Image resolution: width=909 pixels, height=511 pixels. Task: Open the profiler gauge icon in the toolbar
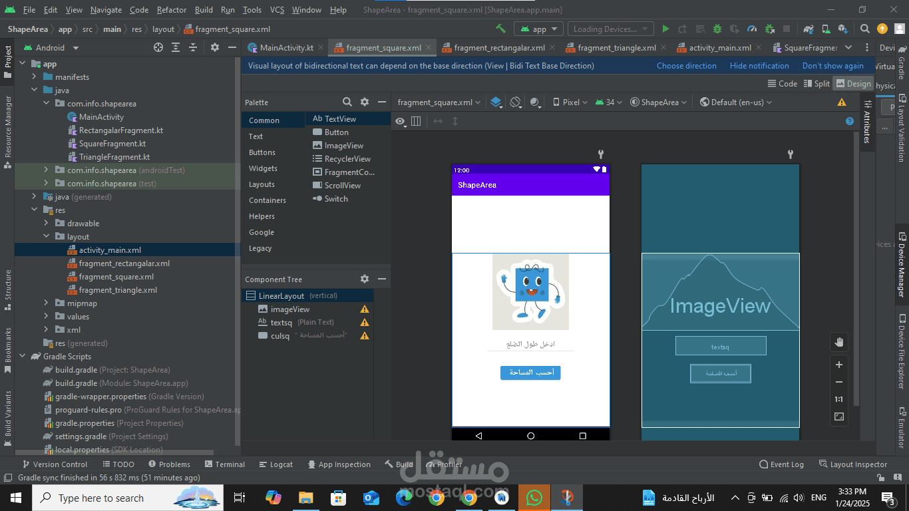(752, 29)
